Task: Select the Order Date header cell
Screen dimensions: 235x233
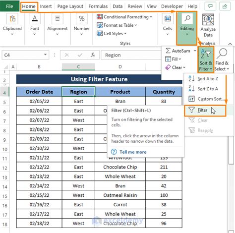Action: [39, 92]
